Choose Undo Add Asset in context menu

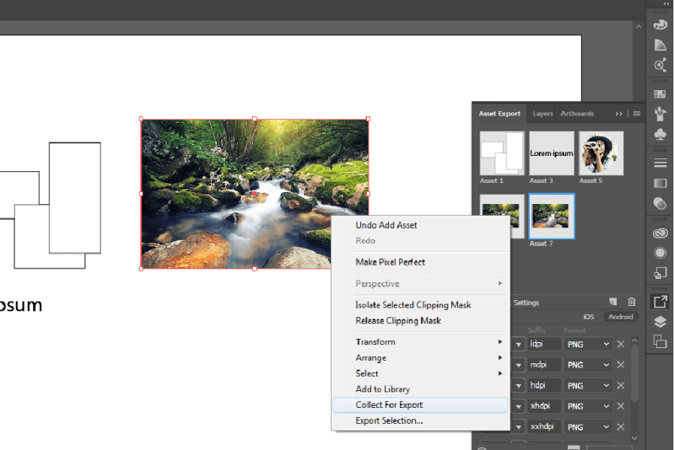point(420,225)
